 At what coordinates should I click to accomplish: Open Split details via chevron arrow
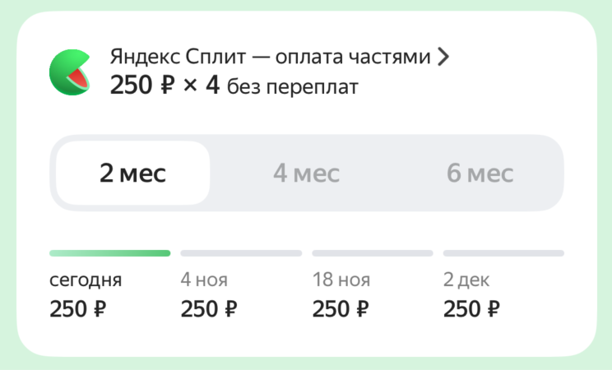tap(444, 57)
